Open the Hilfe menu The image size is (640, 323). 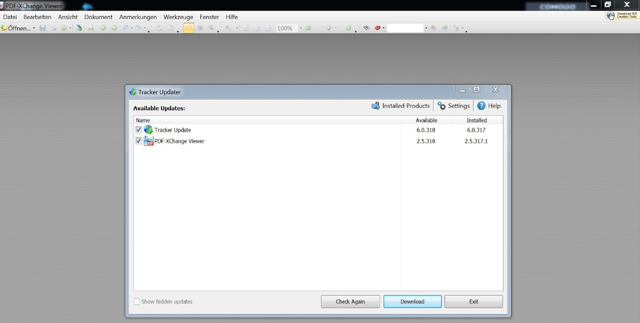(232, 17)
